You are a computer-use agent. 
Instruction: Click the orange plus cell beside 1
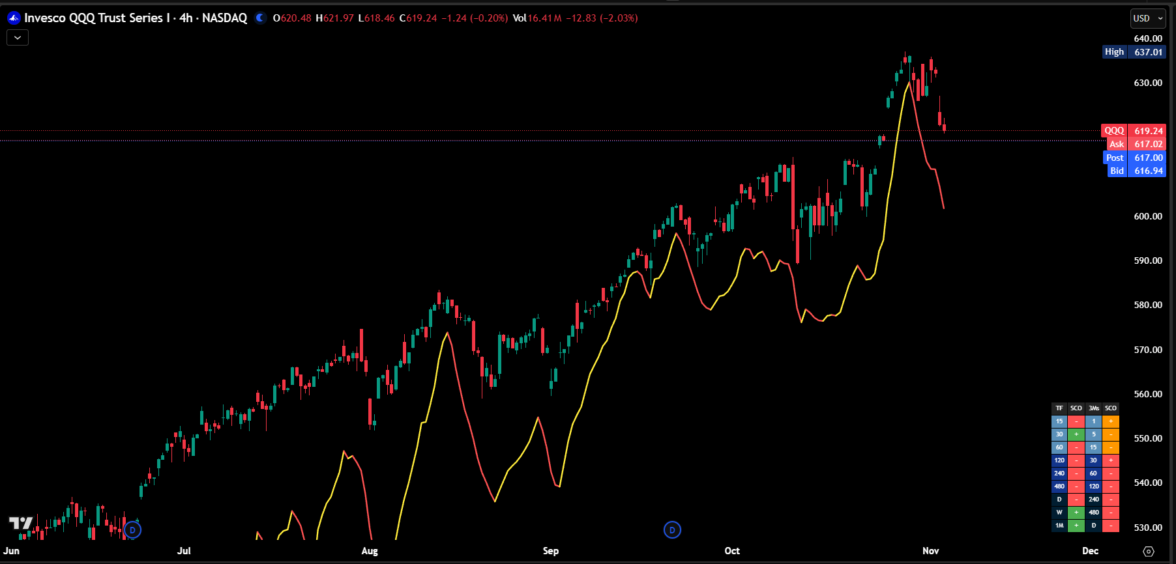(x=1111, y=421)
